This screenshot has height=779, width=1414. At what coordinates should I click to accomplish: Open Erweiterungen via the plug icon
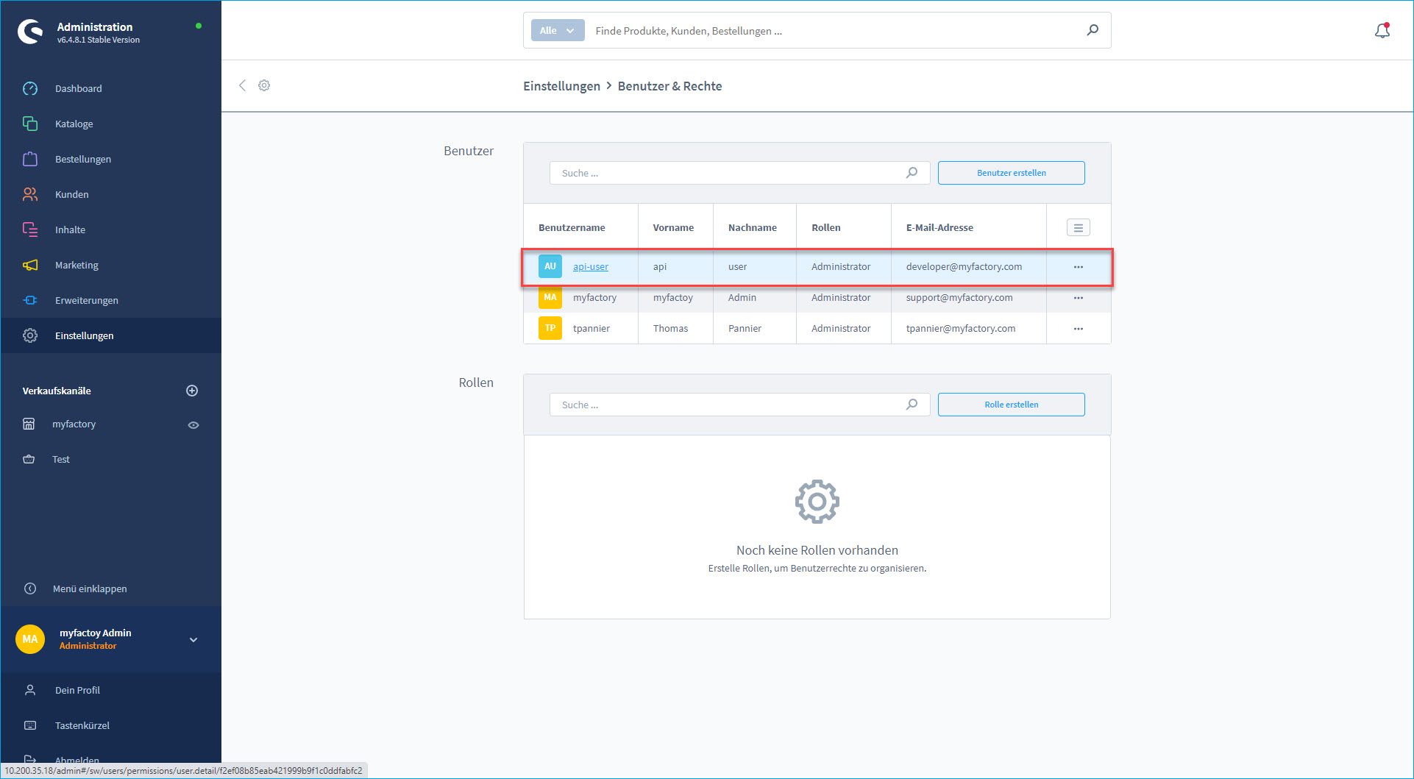click(x=30, y=300)
